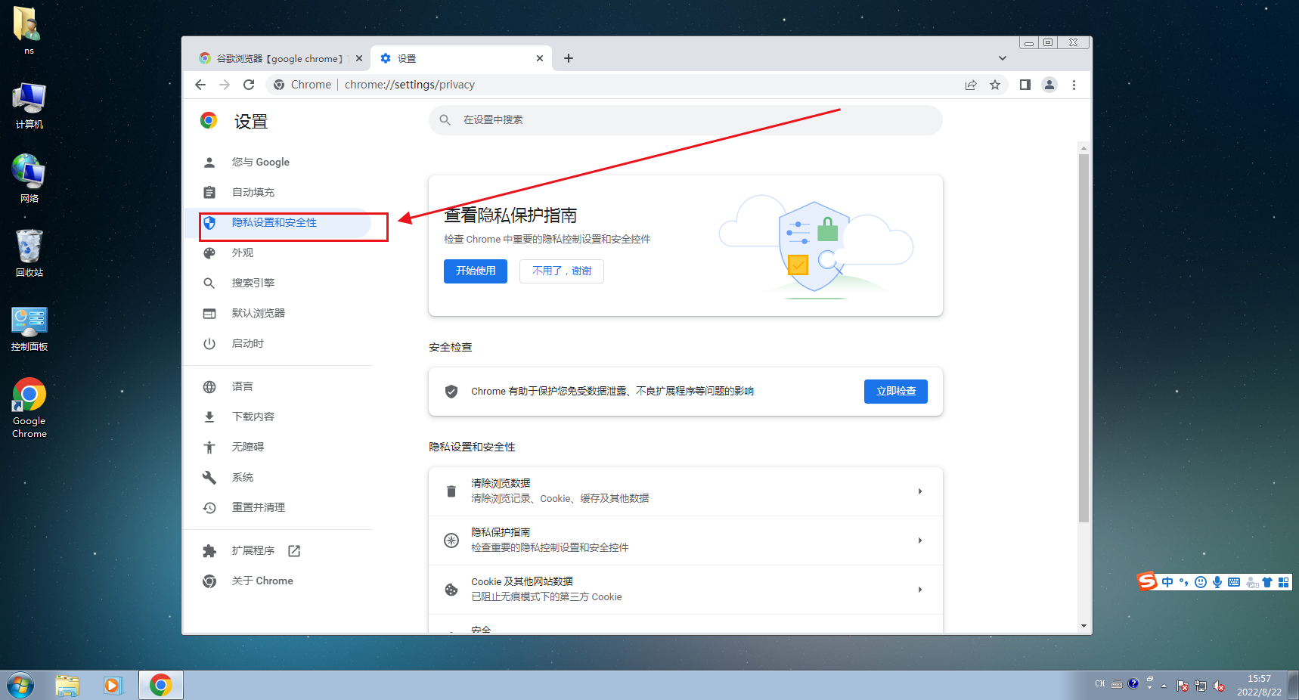Viewport: 1299px width, 700px height.
Task: Expand the Cookie 及其他网站数据 row chevron
Action: click(920, 589)
